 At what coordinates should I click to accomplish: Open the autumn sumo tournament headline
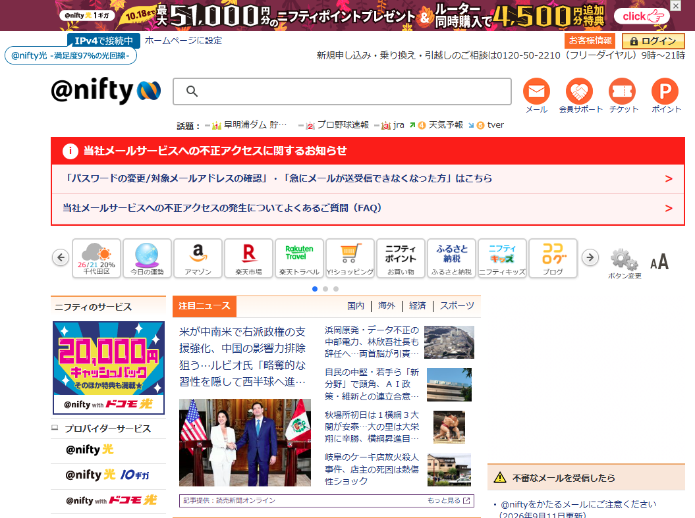(x=372, y=427)
